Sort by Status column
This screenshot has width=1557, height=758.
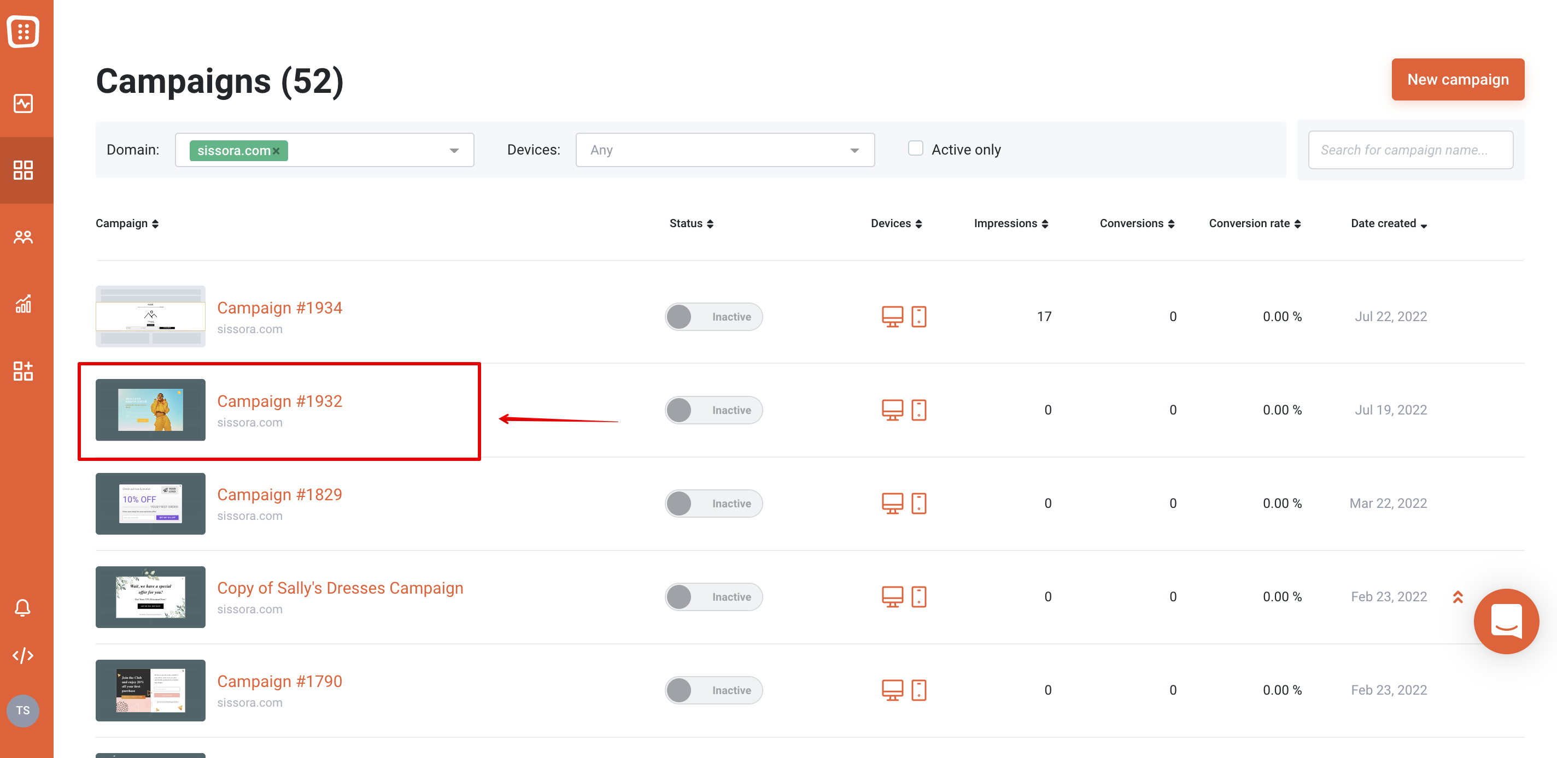692,223
